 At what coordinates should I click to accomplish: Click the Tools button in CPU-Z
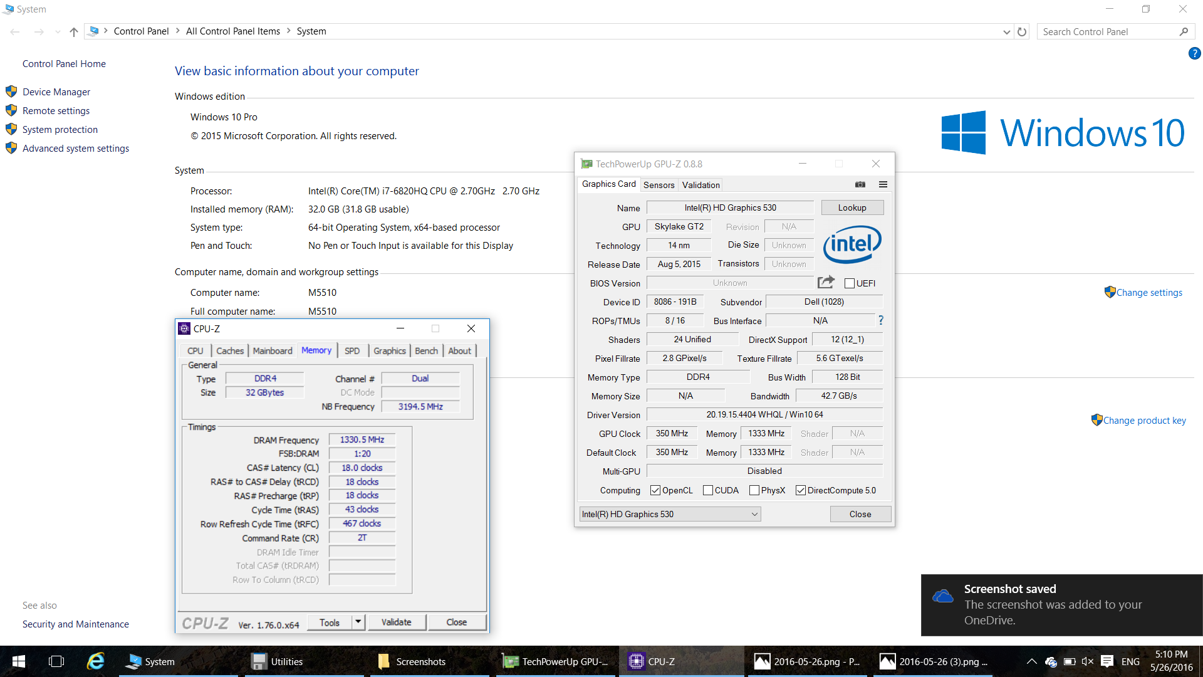pos(330,622)
